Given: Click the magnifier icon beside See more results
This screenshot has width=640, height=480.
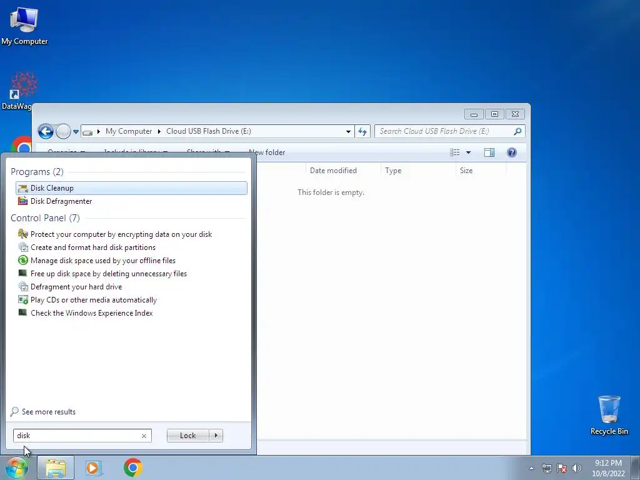Looking at the screenshot, I should coord(14,411).
